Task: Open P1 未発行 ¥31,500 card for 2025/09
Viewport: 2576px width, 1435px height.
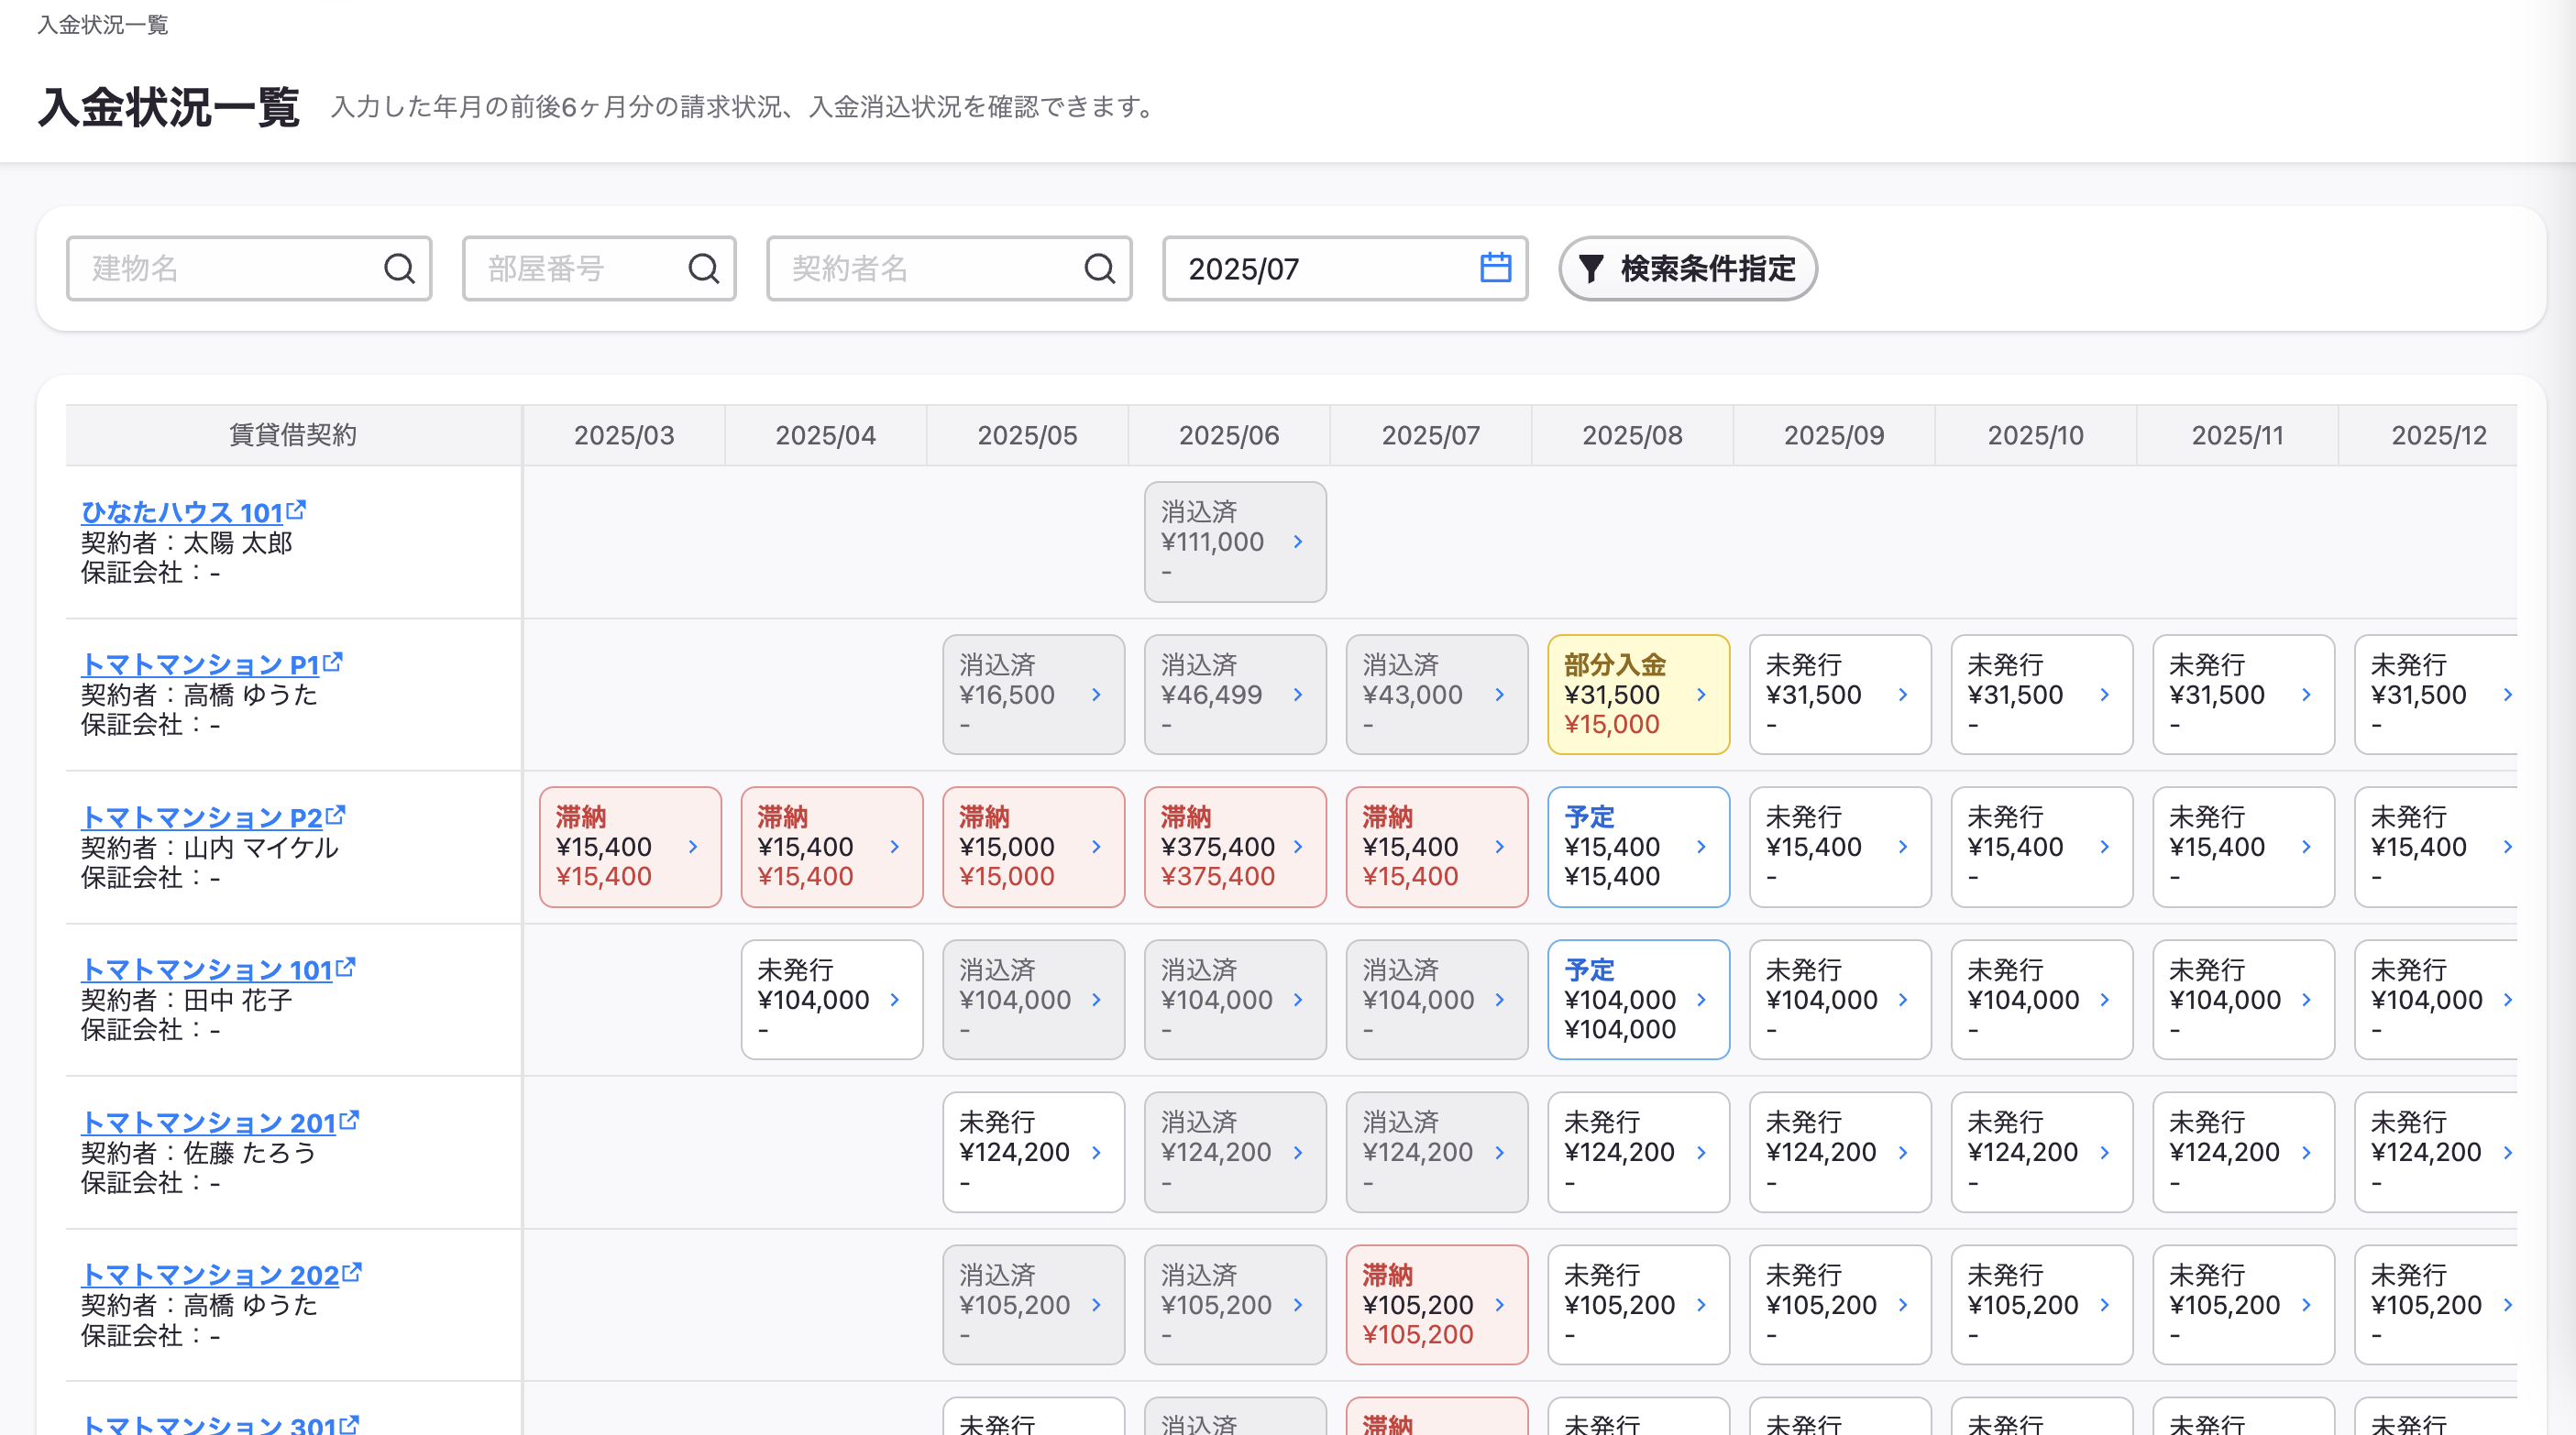Action: 1840,695
